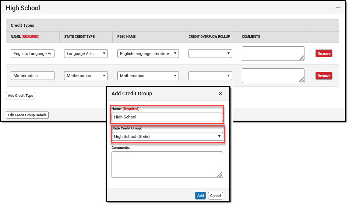
Task: Click the English/Language Arts name field
Action: (x=32, y=54)
